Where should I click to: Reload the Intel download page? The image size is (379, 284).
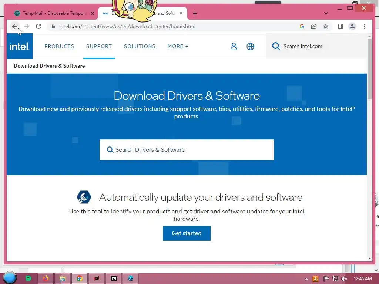pos(38,26)
